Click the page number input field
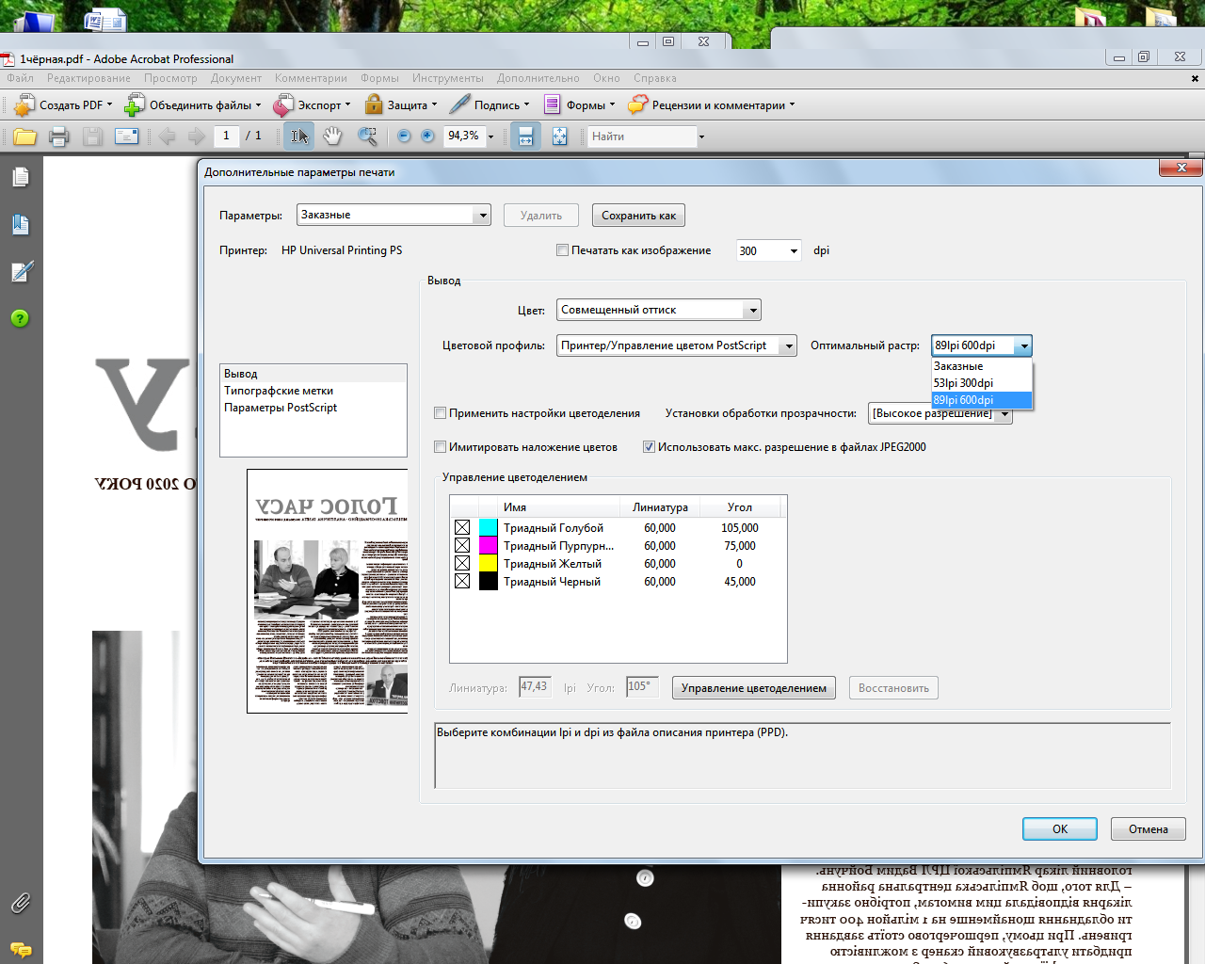This screenshot has width=1205, height=964. [x=226, y=137]
